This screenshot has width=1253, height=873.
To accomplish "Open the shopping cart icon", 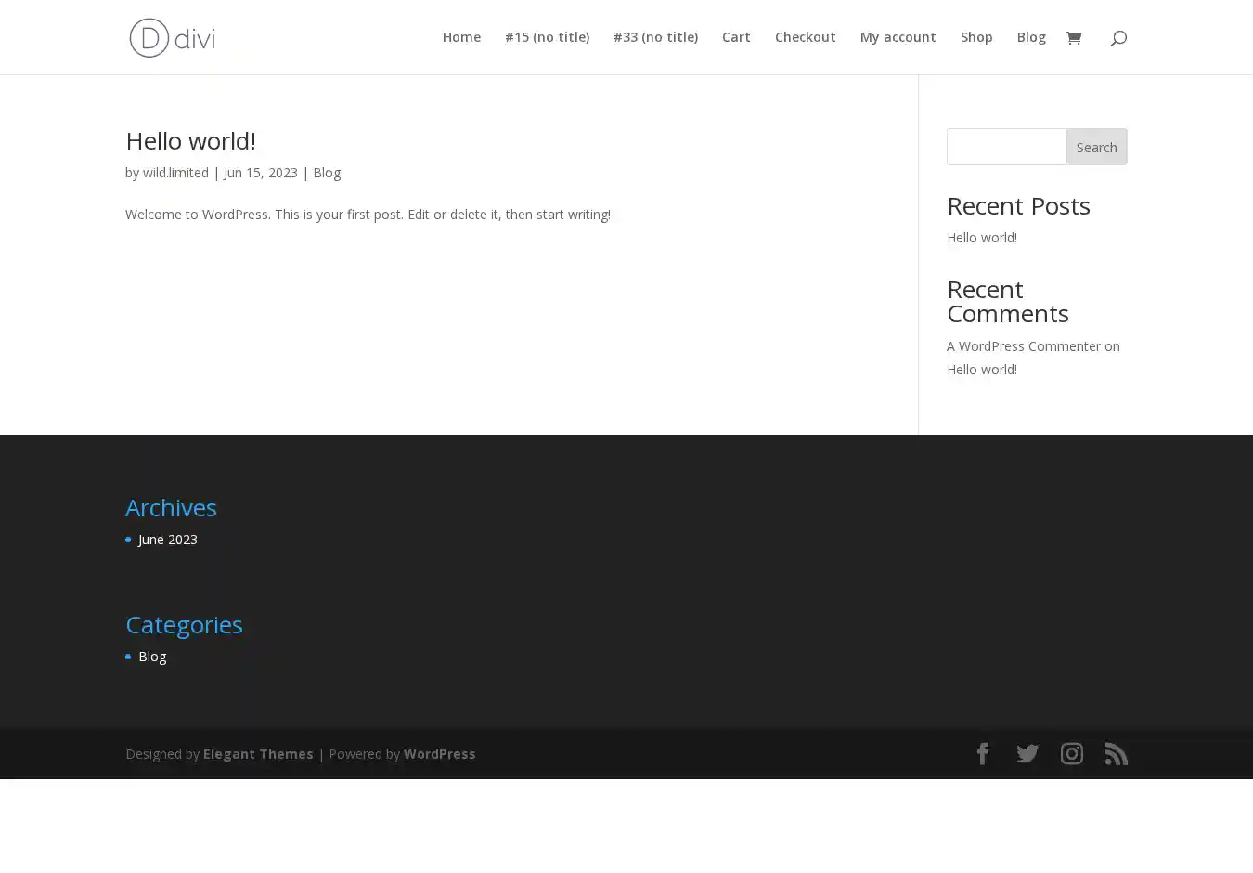I will [1074, 38].
